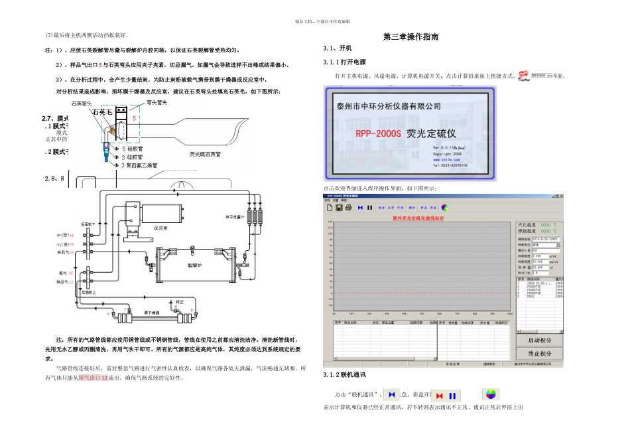Click the concentration field with ng/ul unit
Viewport: 630px width, 446px height.
pyautogui.click(x=540, y=261)
